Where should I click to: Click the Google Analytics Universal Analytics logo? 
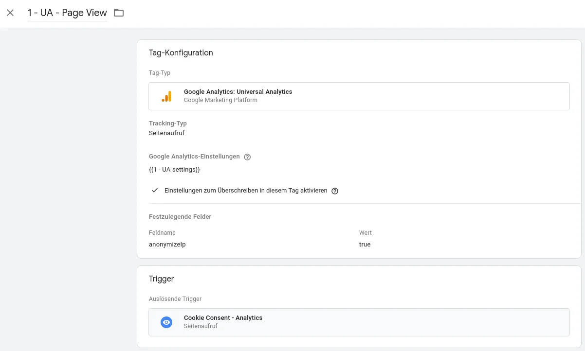pyautogui.click(x=167, y=96)
